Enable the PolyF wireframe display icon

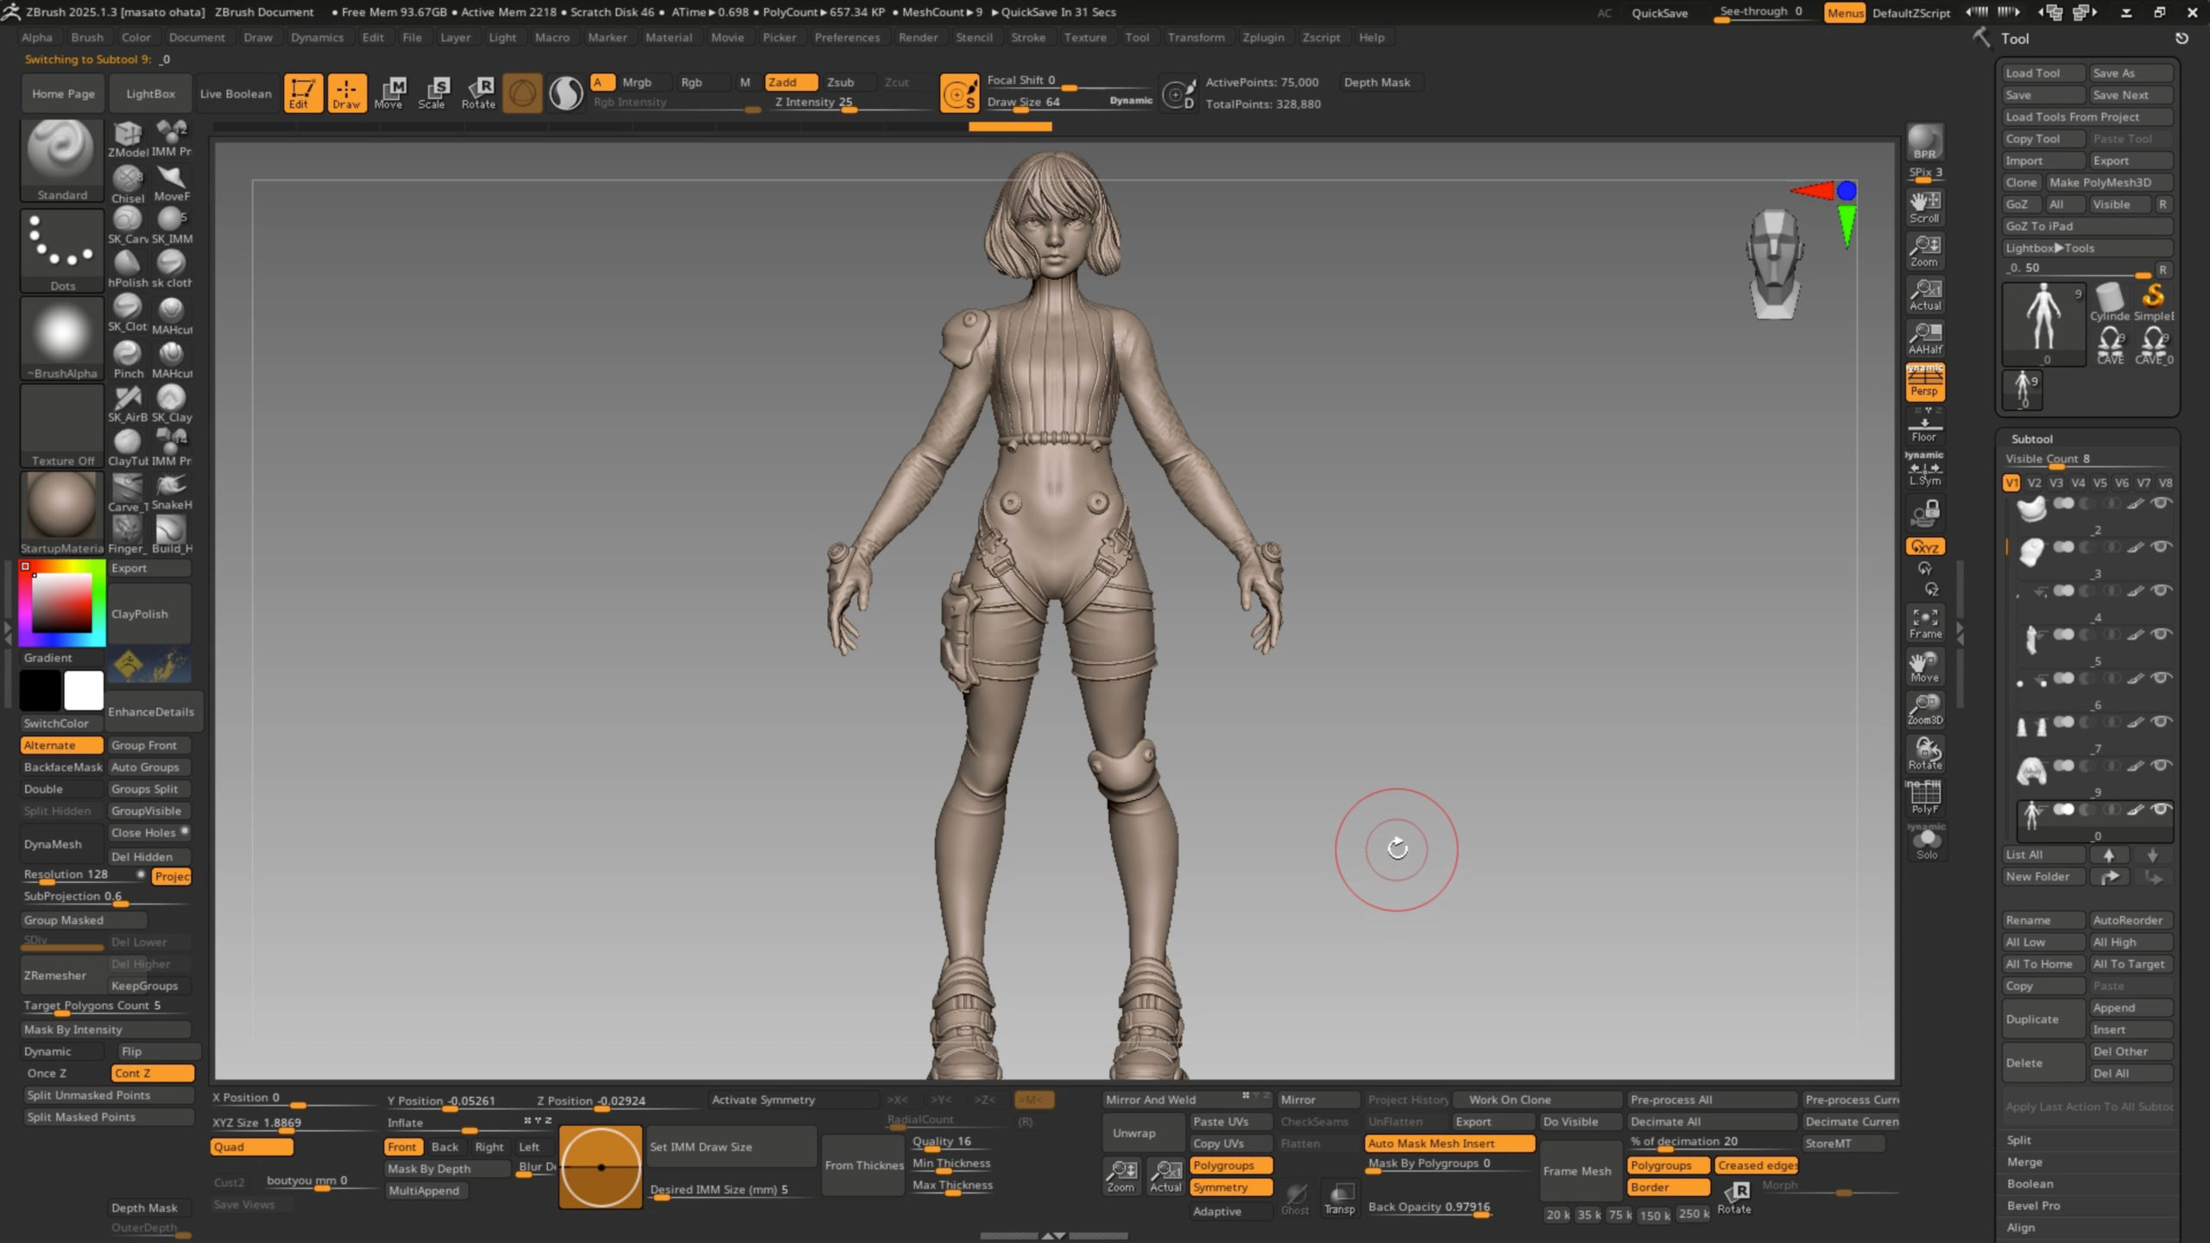pos(1924,797)
